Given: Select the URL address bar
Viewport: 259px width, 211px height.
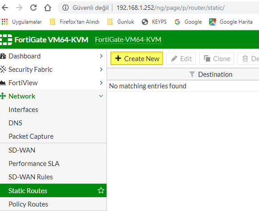Looking at the screenshot, I should (x=170, y=8).
